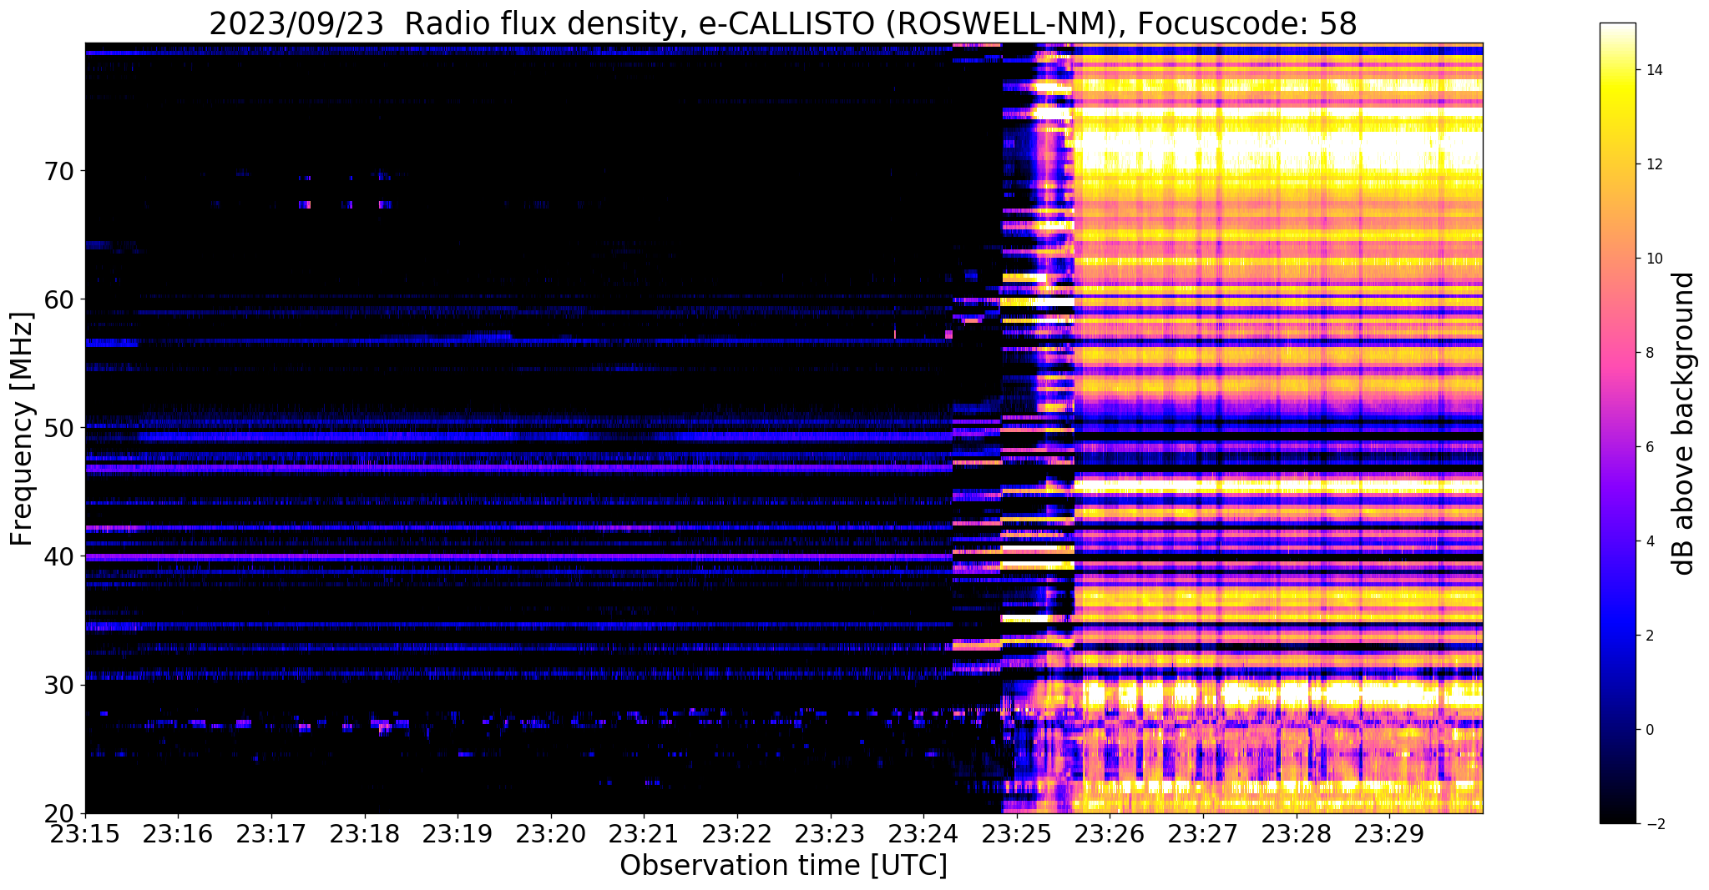Screen dimensions: 1709x890
Task: Click the 23:29 time tick label
Action: tap(1389, 833)
